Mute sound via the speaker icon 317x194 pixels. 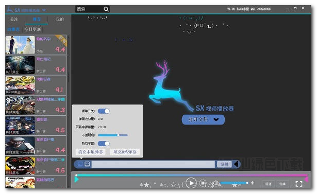pyautogui.click(x=216, y=183)
